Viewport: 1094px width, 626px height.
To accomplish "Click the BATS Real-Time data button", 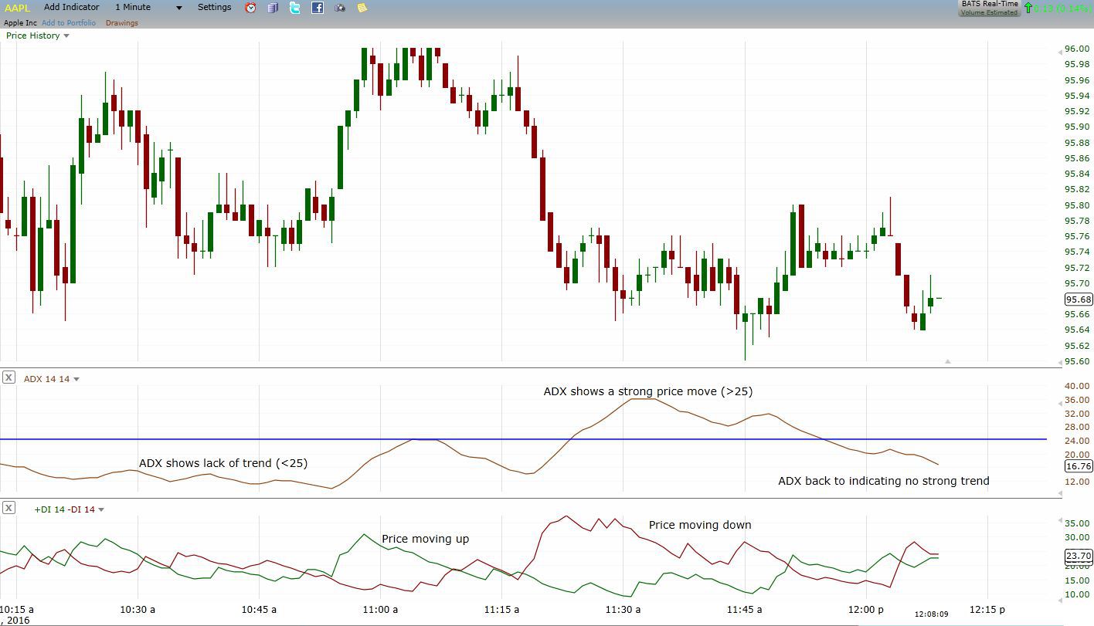I will (989, 4).
